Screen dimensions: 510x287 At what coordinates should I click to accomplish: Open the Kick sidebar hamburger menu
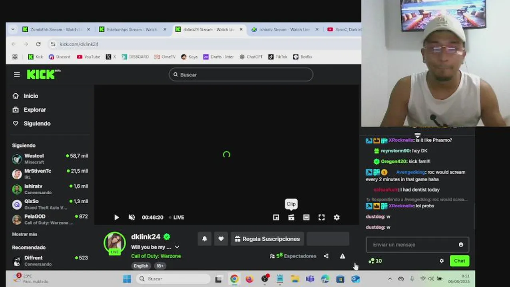point(17,75)
